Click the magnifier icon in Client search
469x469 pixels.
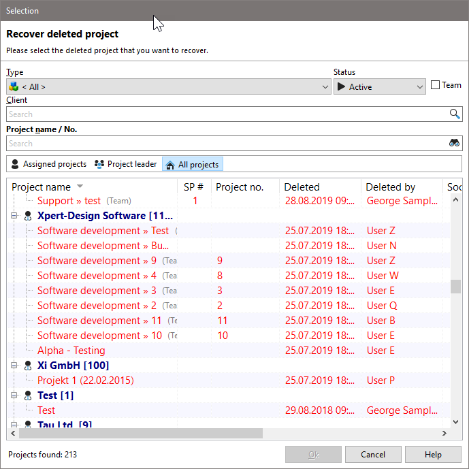(x=455, y=114)
